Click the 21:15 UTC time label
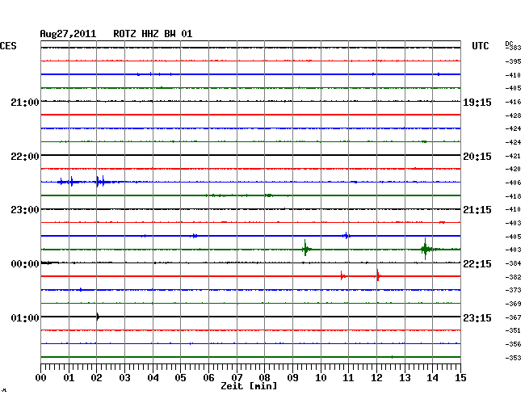Viewport: 525px width, 399px height. pos(477,210)
